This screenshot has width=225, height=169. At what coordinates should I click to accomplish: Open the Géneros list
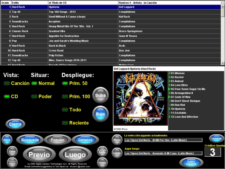[x=85, y=140]
